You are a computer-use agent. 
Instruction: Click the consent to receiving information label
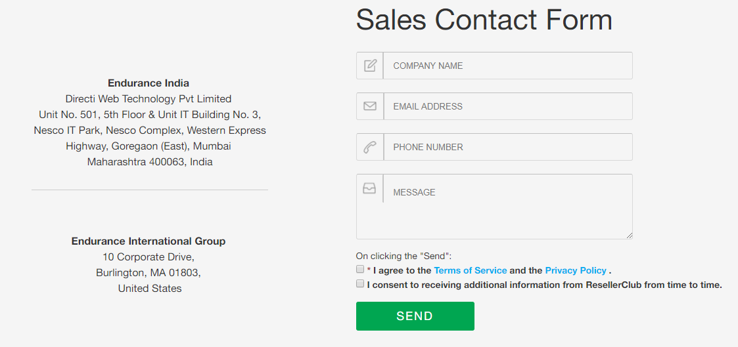[x=545, y=285]
